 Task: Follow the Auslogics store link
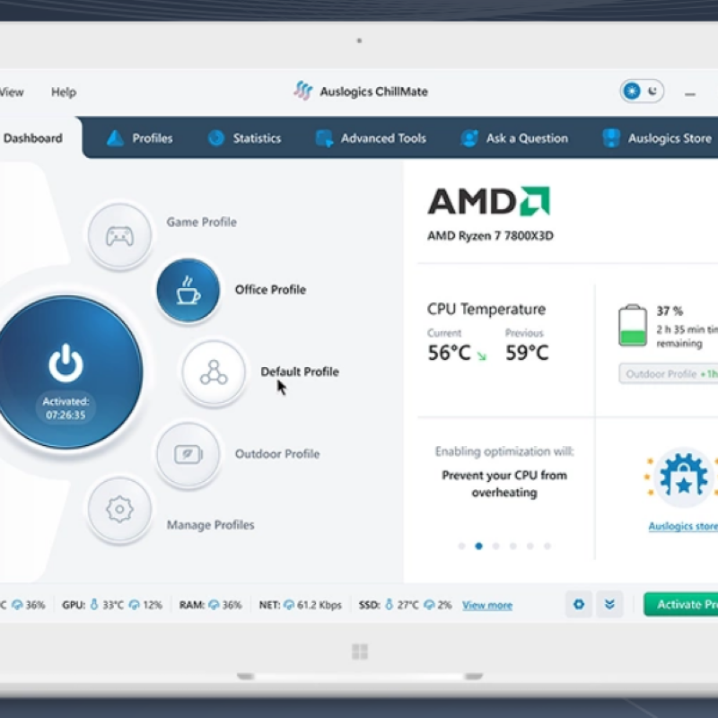(683, 526)
